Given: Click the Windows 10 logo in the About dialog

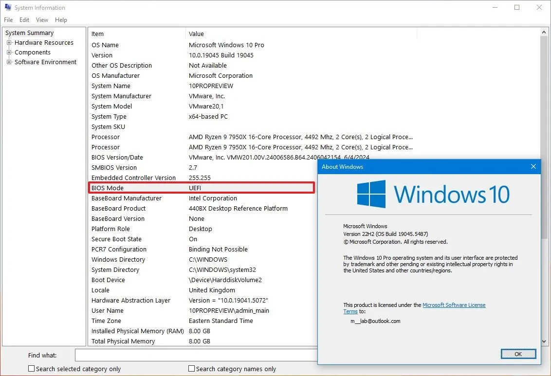Looking at the screenshot, I should click(370, 193).
